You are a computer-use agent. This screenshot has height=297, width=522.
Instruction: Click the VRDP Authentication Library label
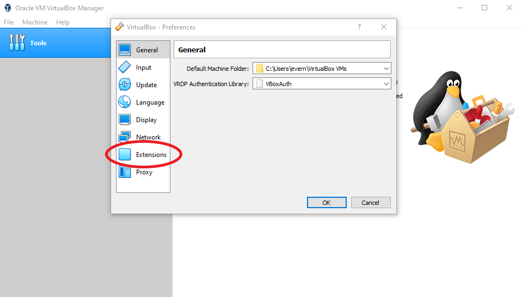pyautogui.click(x=211, y=84)
